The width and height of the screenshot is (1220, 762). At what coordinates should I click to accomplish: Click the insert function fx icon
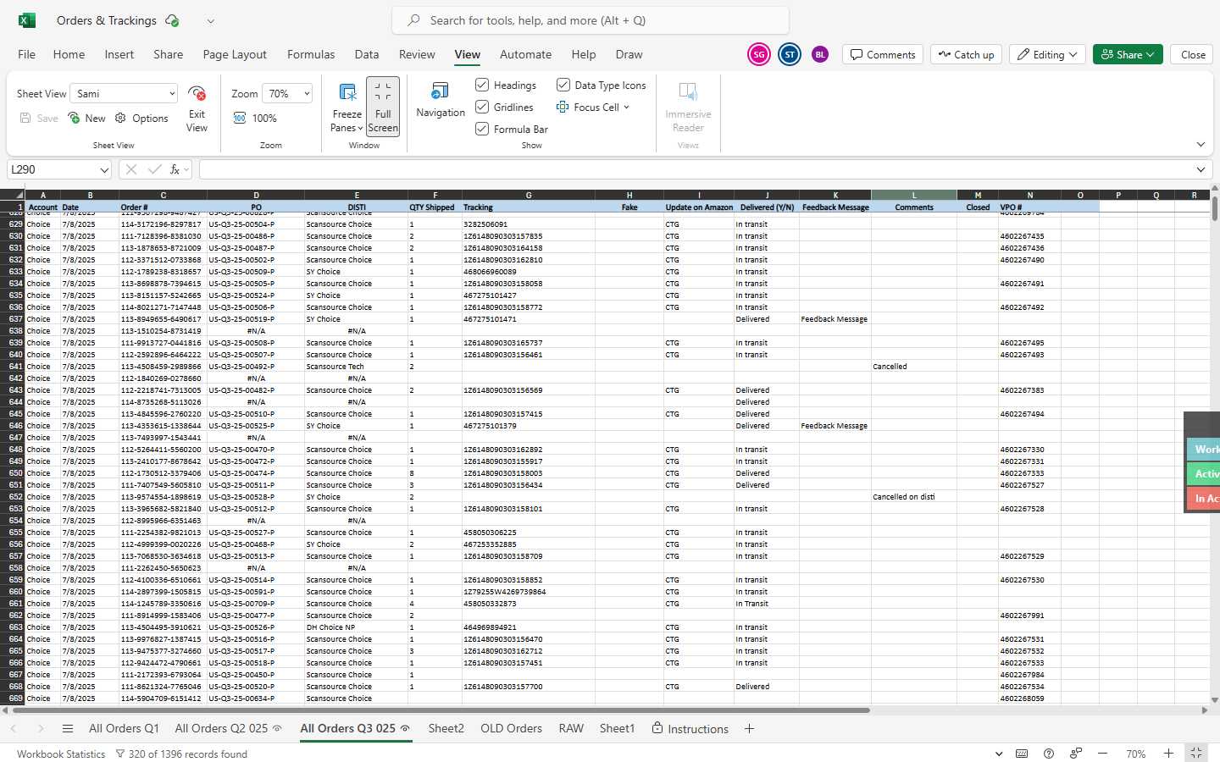coord(175,169)
